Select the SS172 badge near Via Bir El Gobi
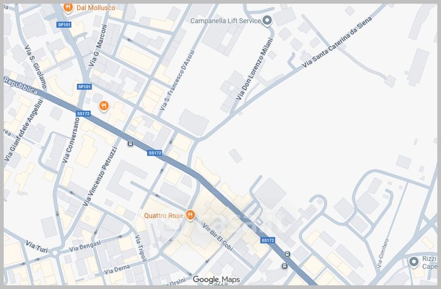 tap(268, 240)
